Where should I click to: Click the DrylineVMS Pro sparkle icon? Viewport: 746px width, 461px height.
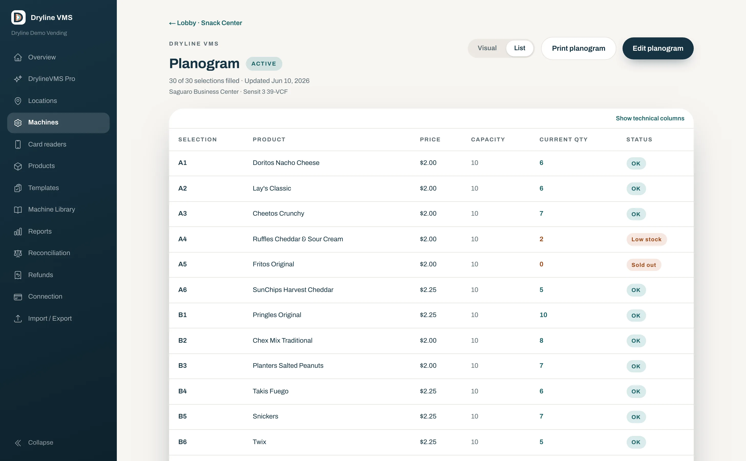point(18,79)
